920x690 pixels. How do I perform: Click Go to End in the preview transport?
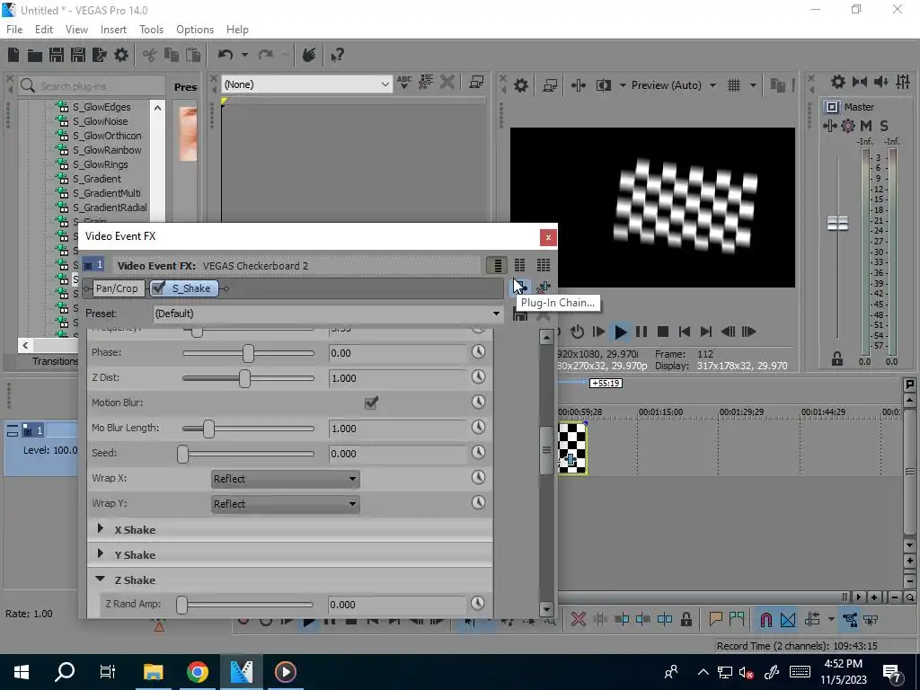pos(706,332)
